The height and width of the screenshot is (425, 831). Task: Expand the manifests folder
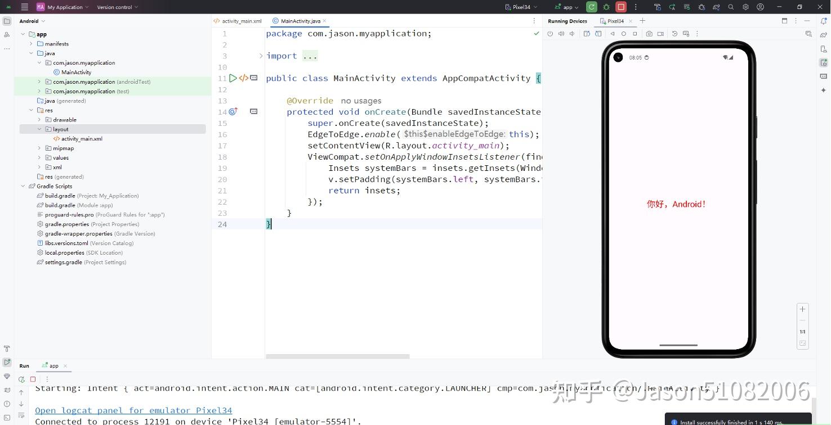[x=31, y=44]
